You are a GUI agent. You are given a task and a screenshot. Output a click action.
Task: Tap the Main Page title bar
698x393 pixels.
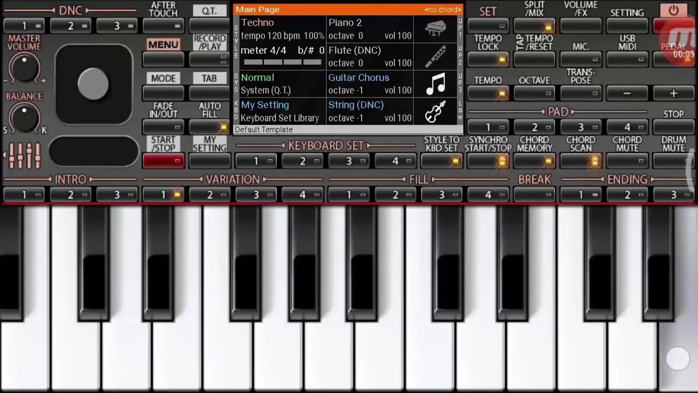(x=348, y=9)
